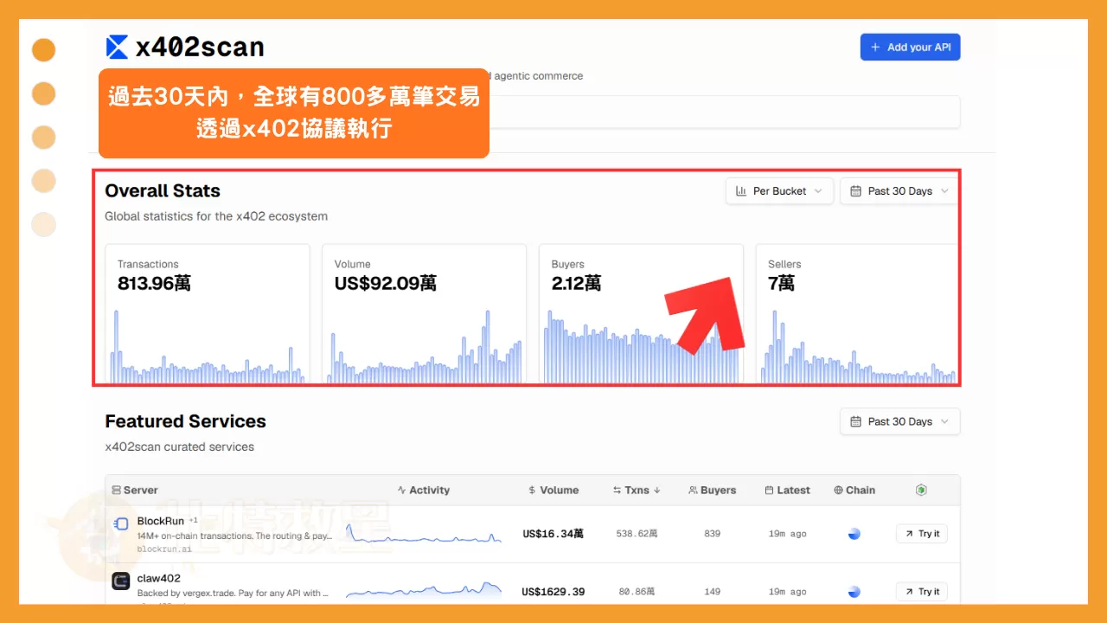Click 19m ago in the BlockRun row
Viewport: 1107px width, 623px height.
click(788, 534)
